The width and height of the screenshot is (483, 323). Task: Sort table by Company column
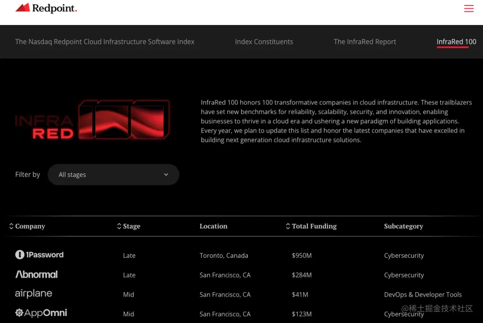(27, 226)
